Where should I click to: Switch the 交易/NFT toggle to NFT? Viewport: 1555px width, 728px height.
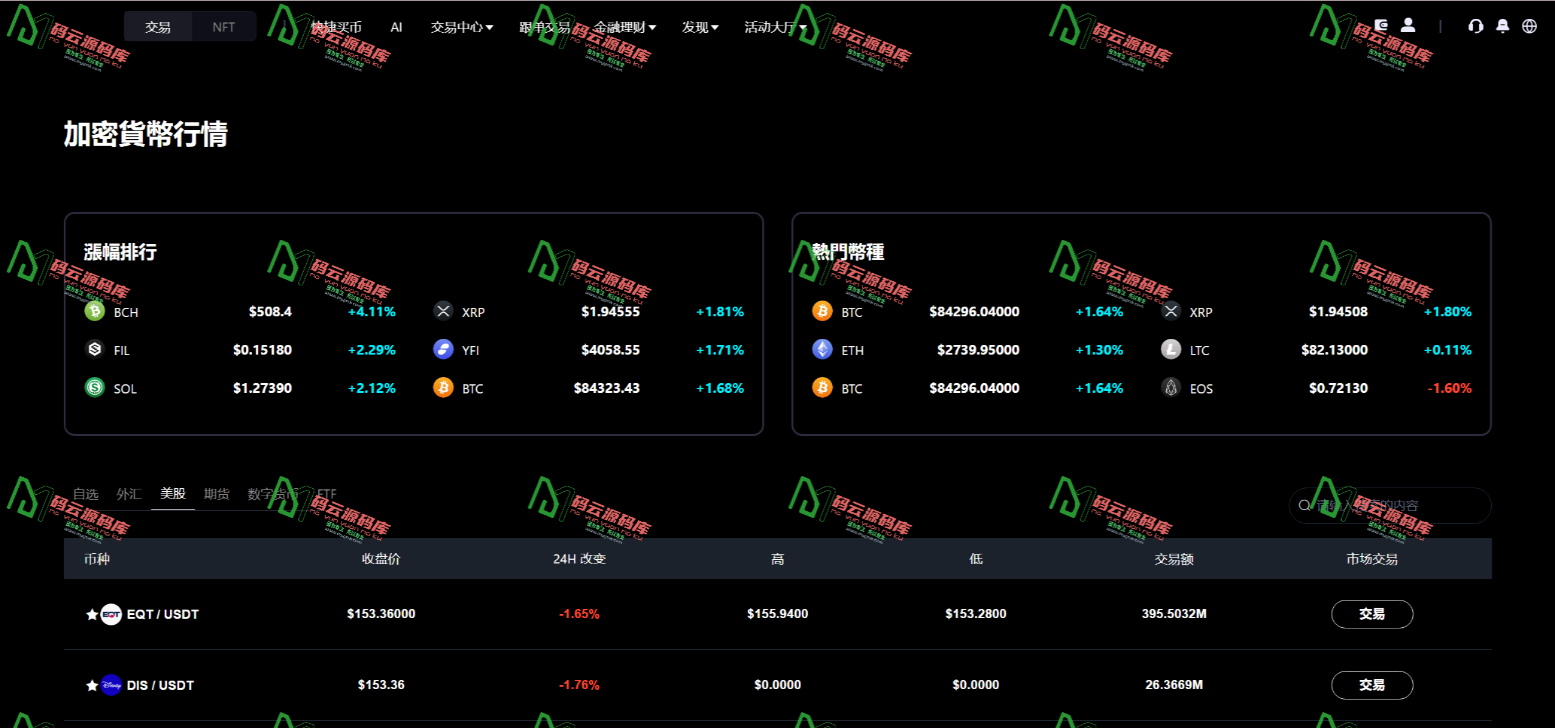pos(224,26)
